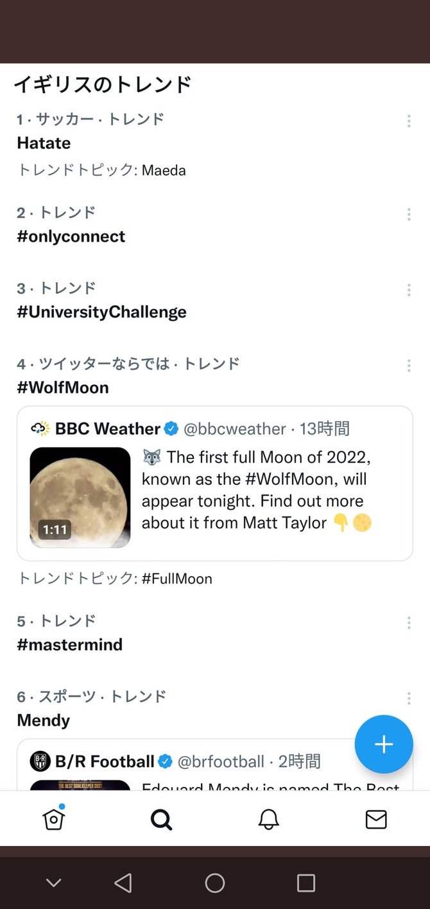The height and width of the screenshot is (909, 430).
Task: Open more options for #WolfMoon trend
Action: click(x=409, y=366)
